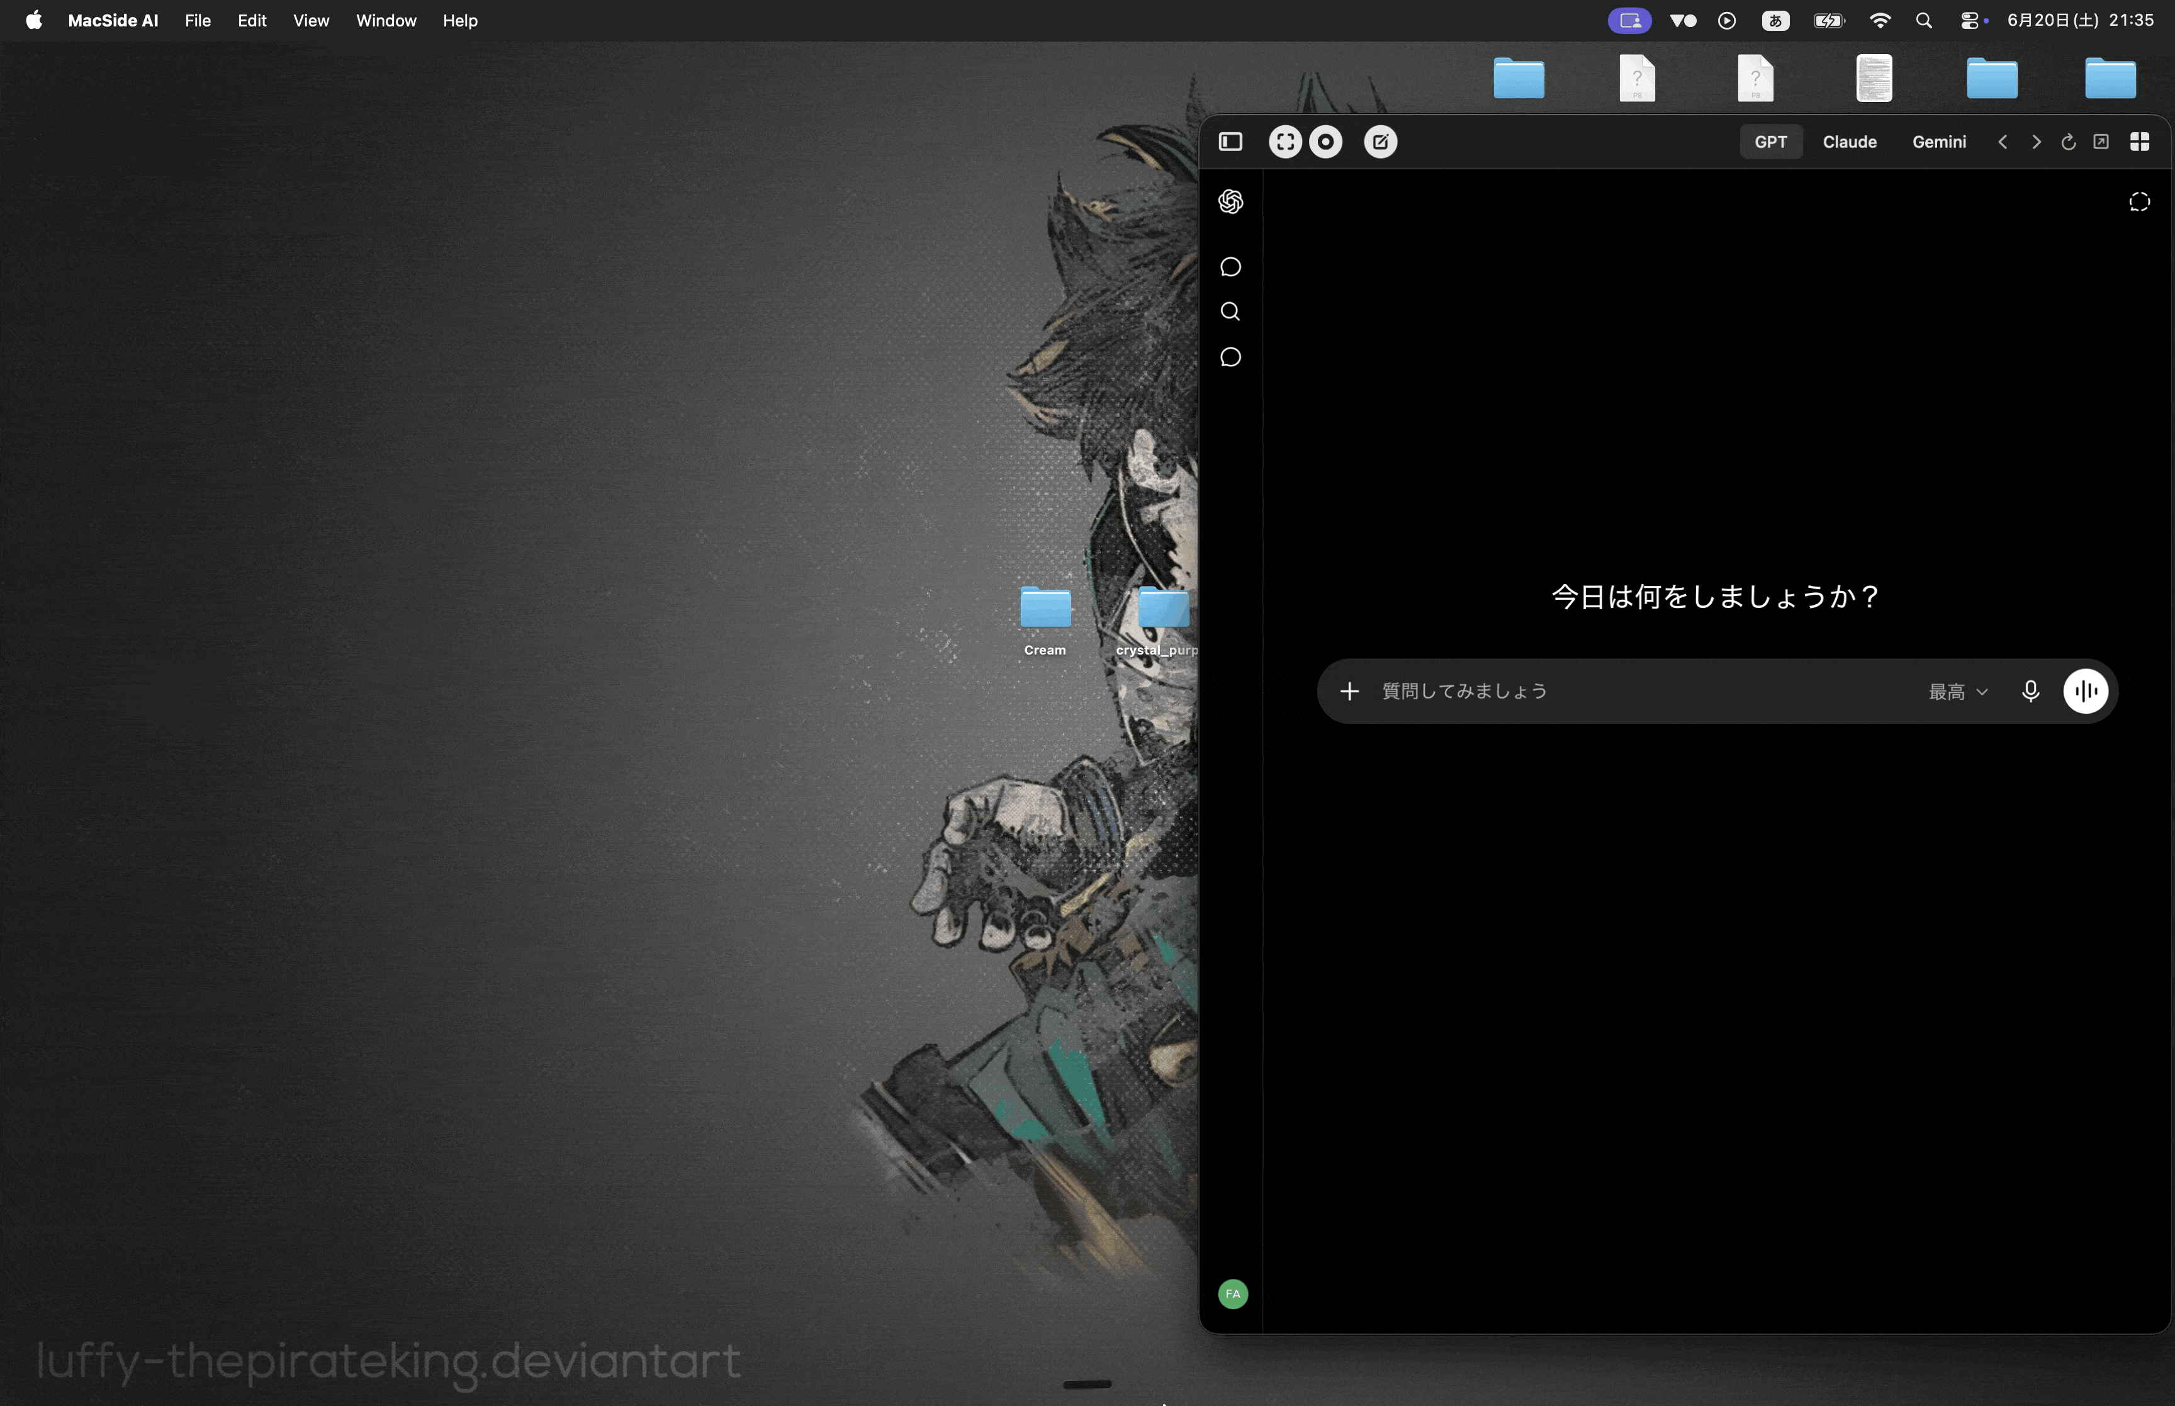
Task: Expand the 最高 model dropdown
Action: 1958,692
